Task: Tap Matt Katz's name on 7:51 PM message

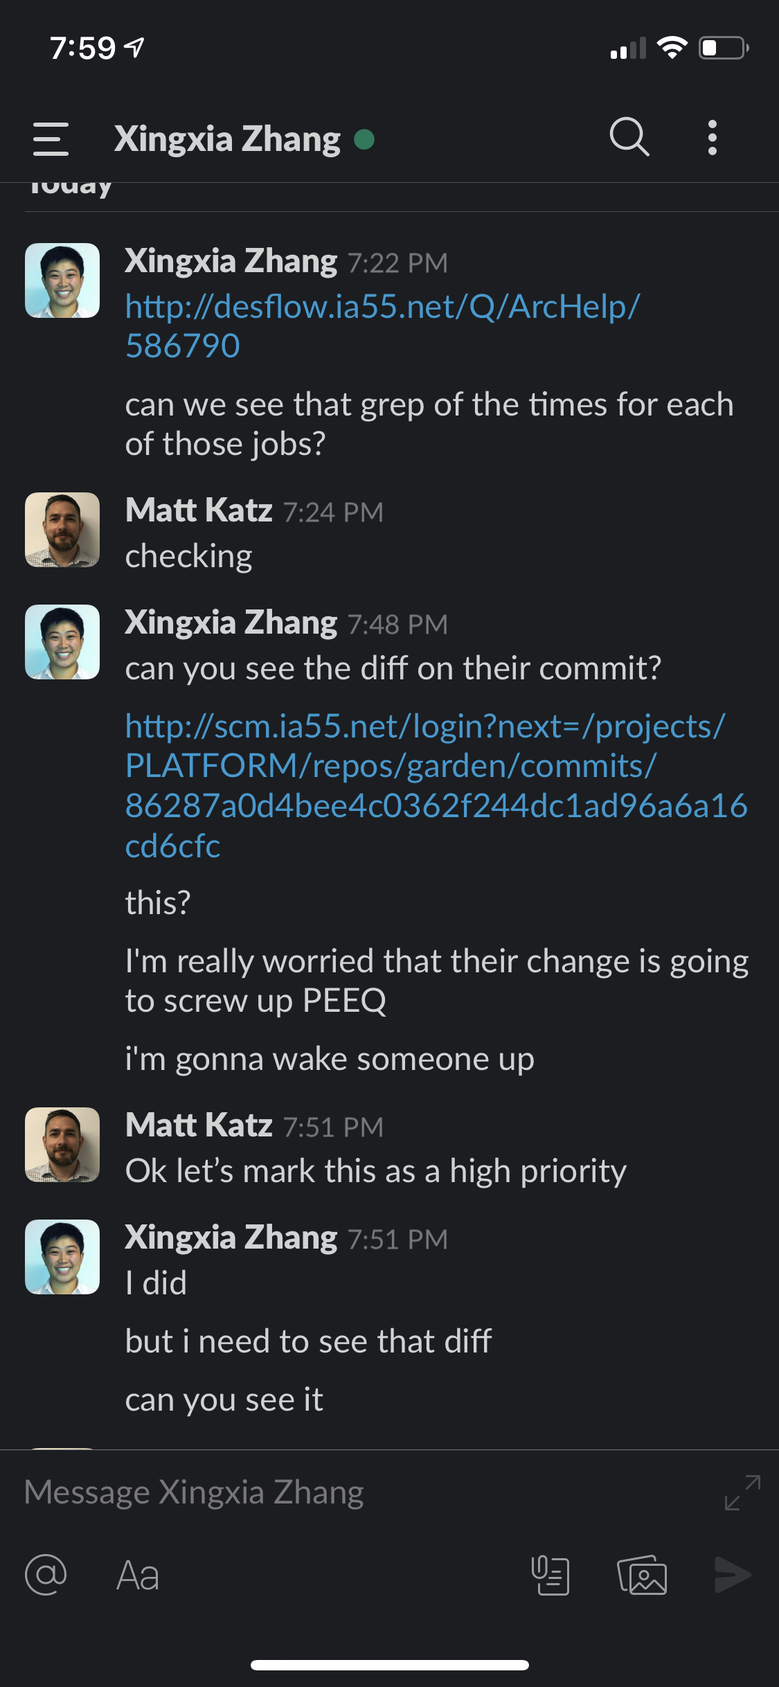Action: click(x=199, y=1125)
